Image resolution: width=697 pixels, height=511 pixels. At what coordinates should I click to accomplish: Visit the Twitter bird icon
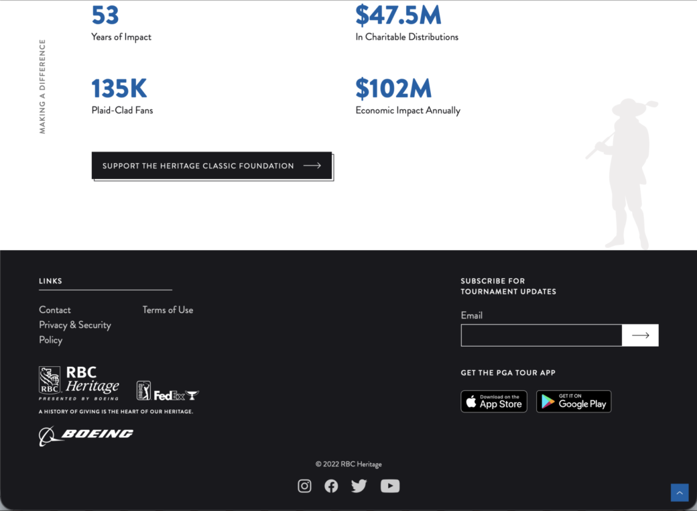[x=359, y=486]
